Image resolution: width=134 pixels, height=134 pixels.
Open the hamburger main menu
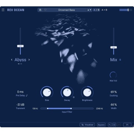pyautogui.click(x=3, y=10)
